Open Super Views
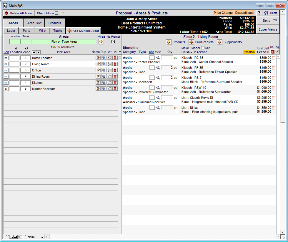288x242 pixels. (x=268, y=29)
